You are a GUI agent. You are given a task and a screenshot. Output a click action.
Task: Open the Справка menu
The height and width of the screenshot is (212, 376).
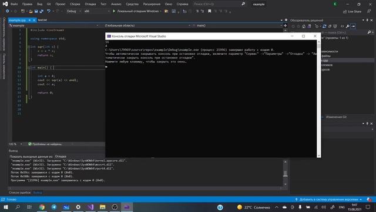182,4
